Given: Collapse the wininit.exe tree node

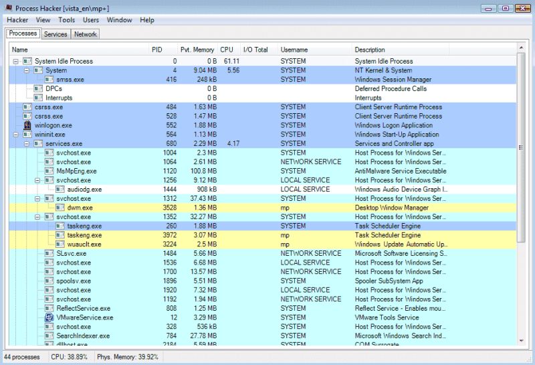Looking at the screenshot, I should point(15,135).
